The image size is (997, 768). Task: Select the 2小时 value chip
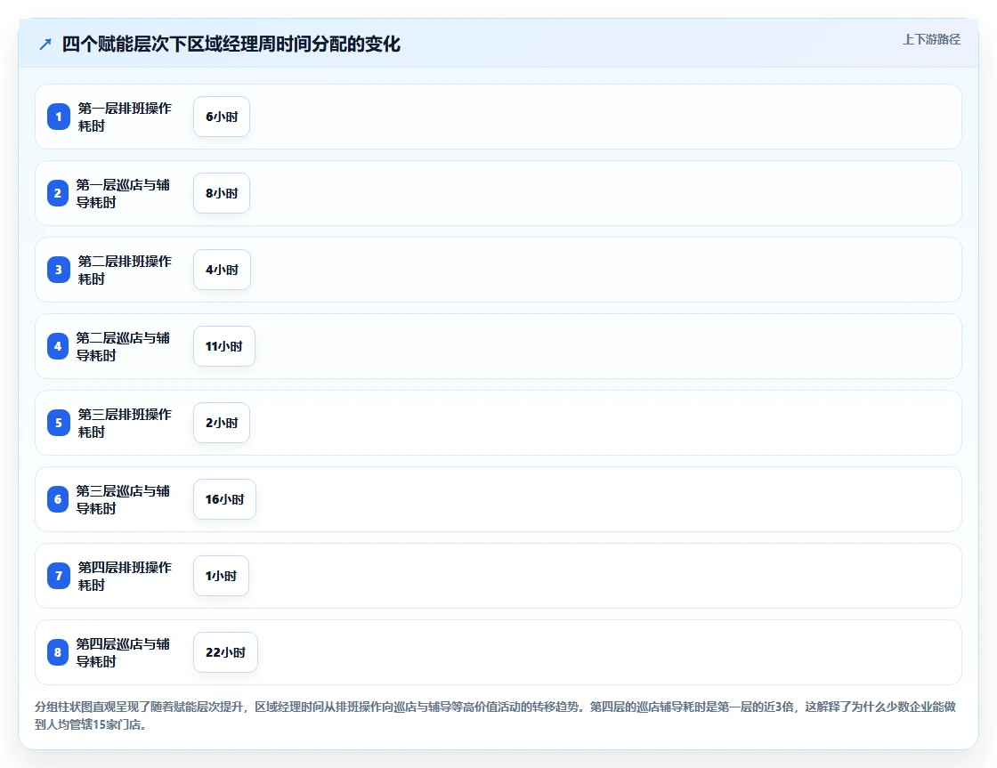[222, 423]
